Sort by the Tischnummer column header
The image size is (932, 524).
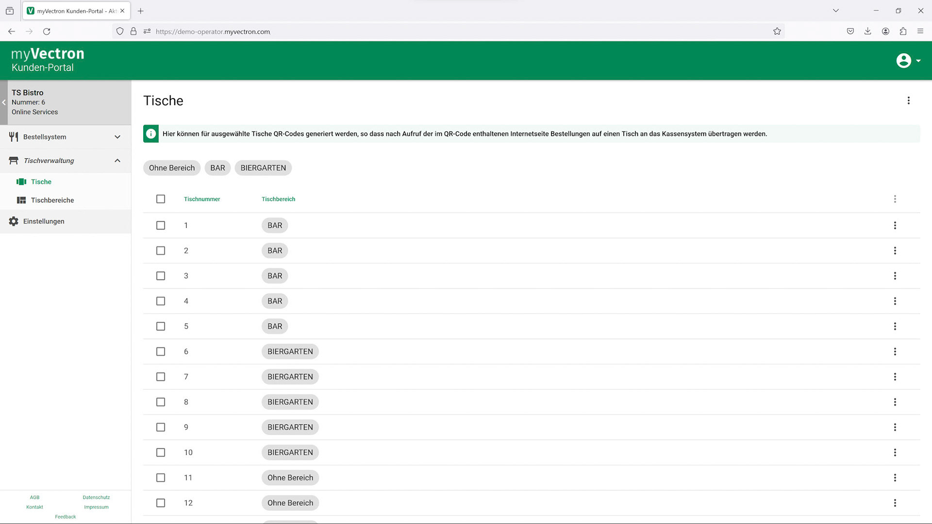point(202,199)
